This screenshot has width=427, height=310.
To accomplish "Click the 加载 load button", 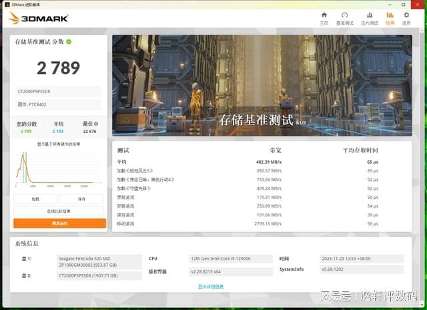I will tap(35, 199).
